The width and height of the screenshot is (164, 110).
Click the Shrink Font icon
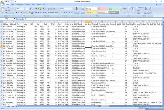pos(33,9)
